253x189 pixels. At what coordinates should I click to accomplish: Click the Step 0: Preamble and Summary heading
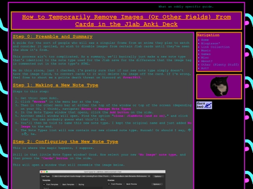tap(52, 36)
